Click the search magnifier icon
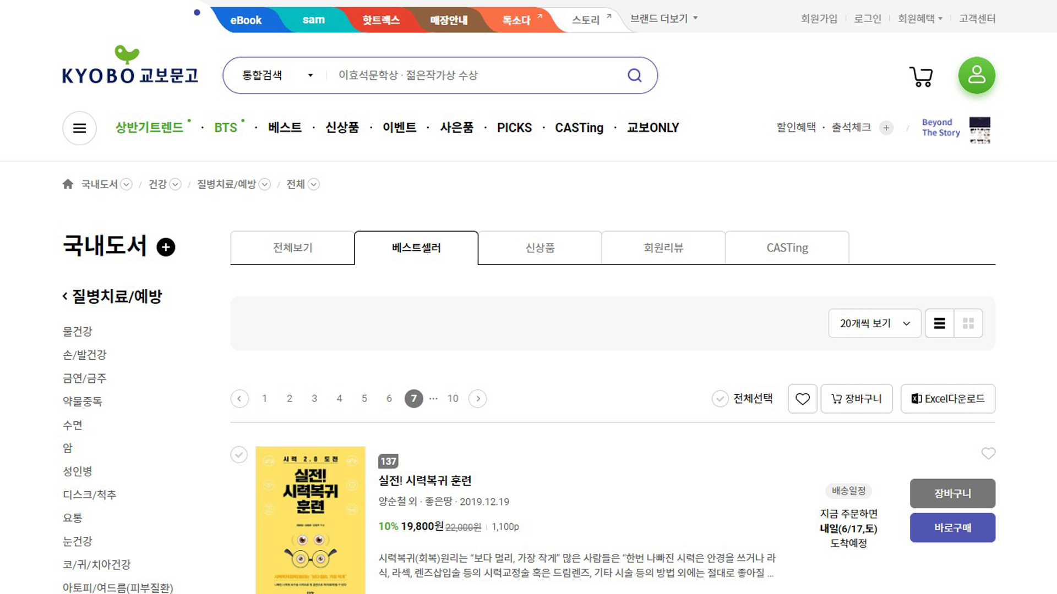 point(634,75)
